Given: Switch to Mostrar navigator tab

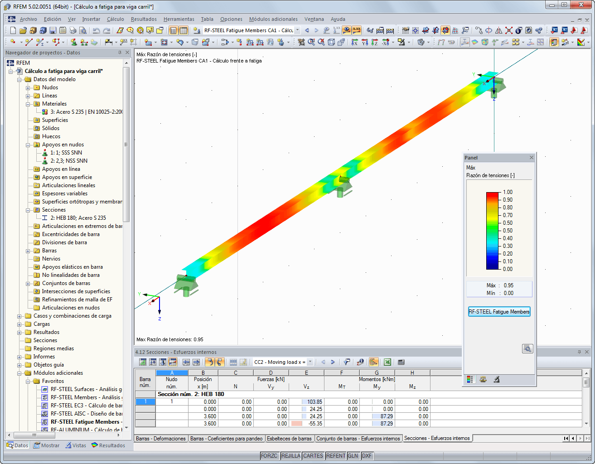Looking at the screenshot, I should click(47, 445).
